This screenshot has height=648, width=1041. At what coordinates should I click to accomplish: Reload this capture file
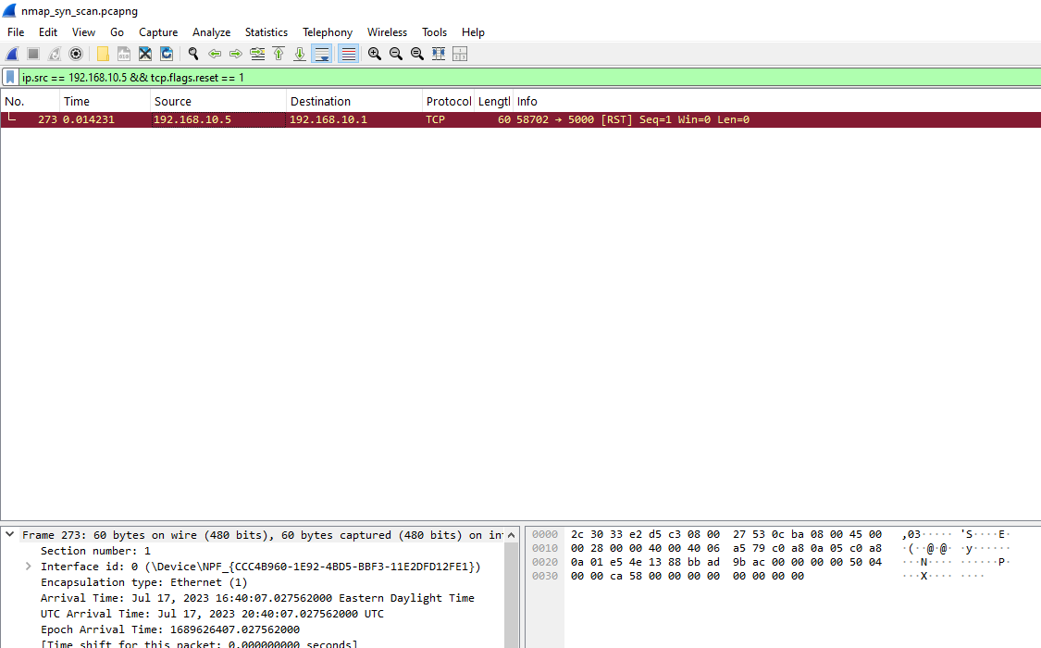tap(167, 53)
